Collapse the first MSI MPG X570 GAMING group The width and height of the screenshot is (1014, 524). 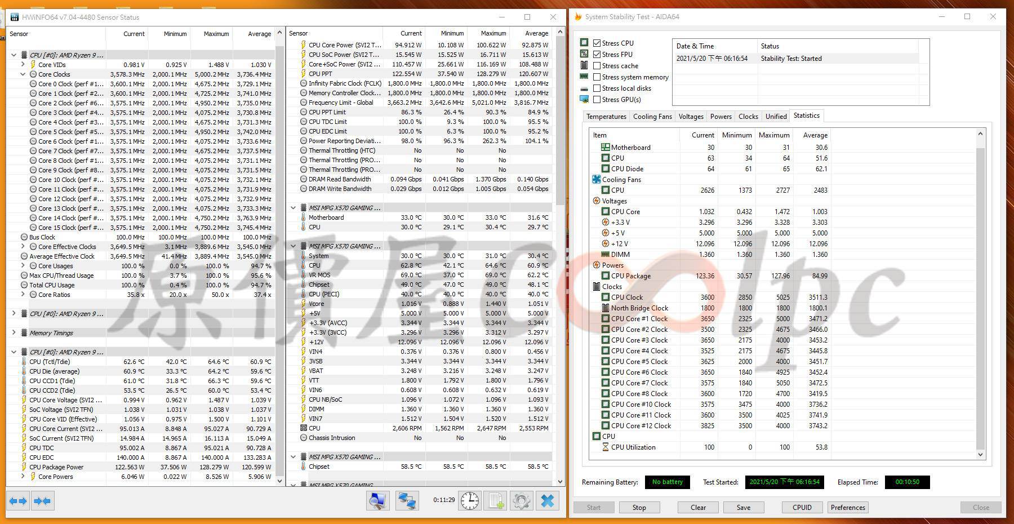tap(293, 208)
